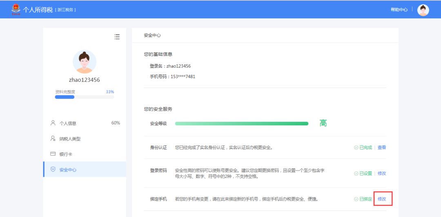The height and width of the screenshot is (217, 441).
Task: Select 纳税人类型 menu item
Action: (x=70, y=139)
